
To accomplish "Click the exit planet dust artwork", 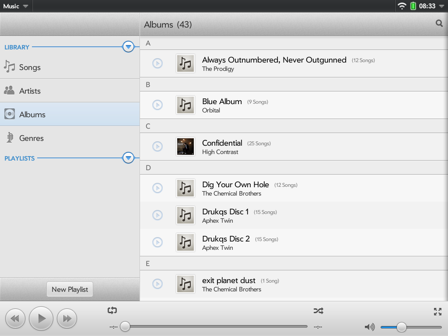I will [x=185, y=283].
